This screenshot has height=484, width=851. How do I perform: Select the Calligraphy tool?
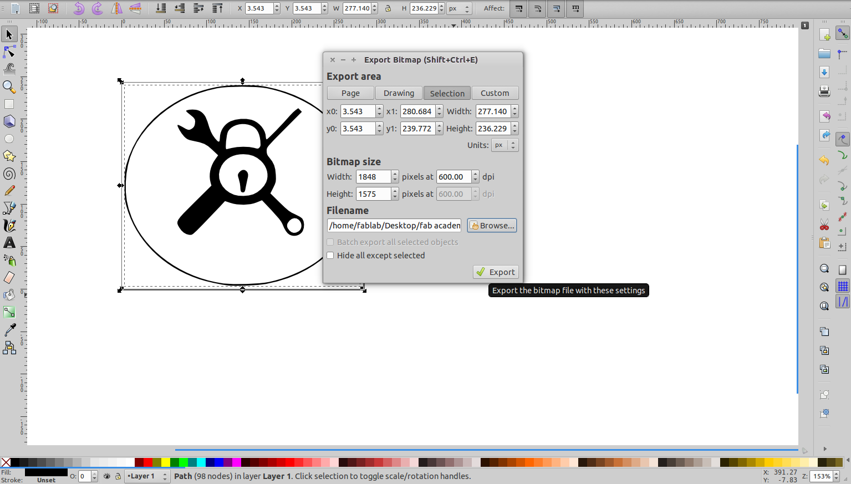pos(9,226)
